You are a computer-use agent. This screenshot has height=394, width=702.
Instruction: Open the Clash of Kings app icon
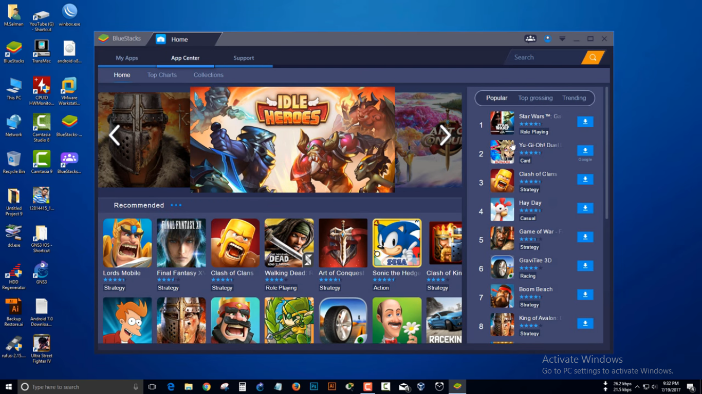pyautogui.click(x=445, y=243)
